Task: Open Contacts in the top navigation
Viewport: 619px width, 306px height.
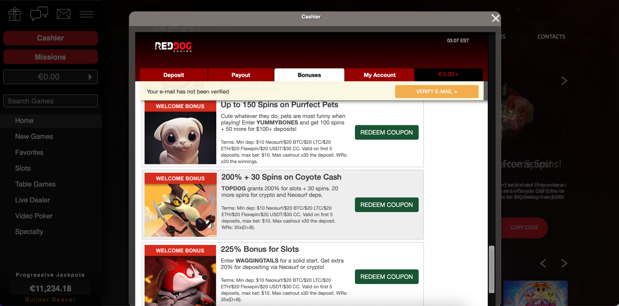Action: click(x=551, y=36)
